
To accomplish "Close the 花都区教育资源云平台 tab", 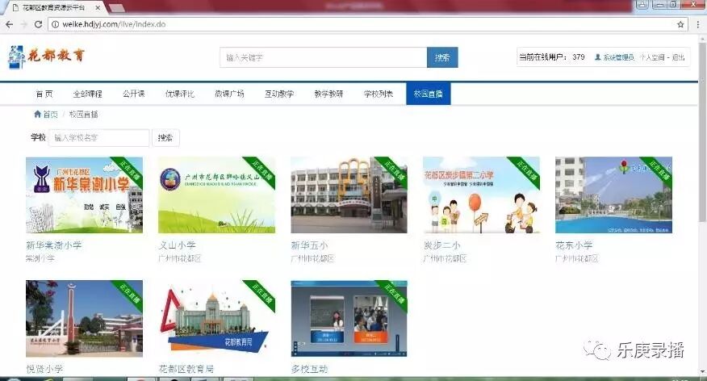I will [98, 8].
